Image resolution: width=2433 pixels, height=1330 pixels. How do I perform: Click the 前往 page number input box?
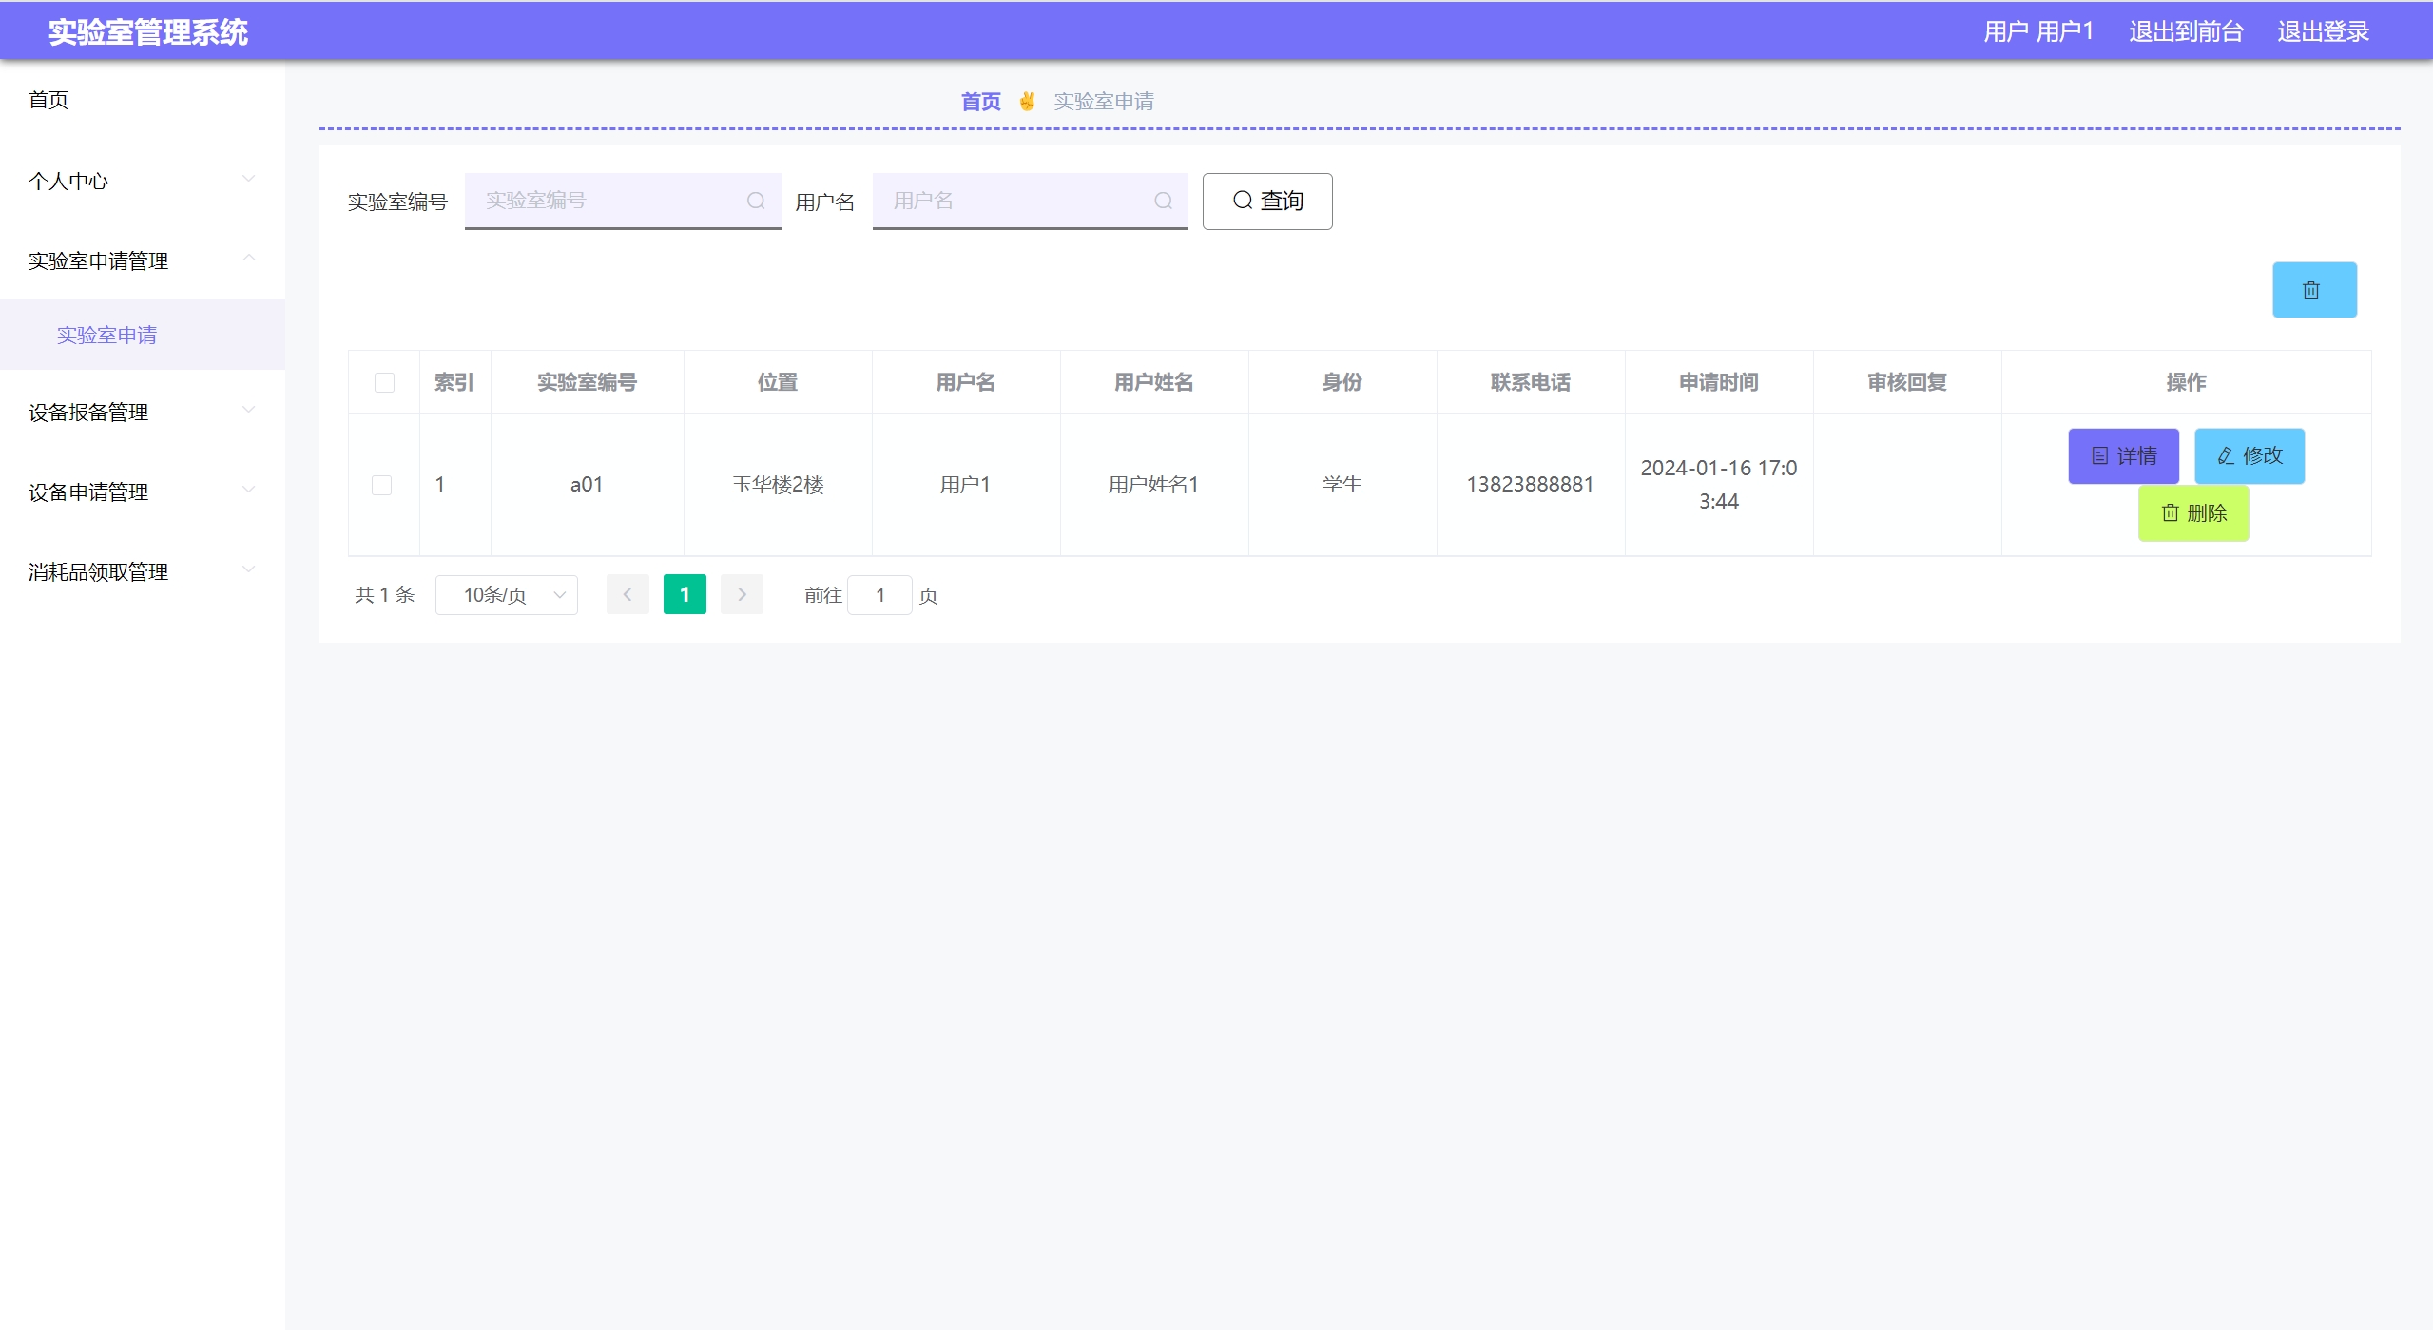(879, 595)
